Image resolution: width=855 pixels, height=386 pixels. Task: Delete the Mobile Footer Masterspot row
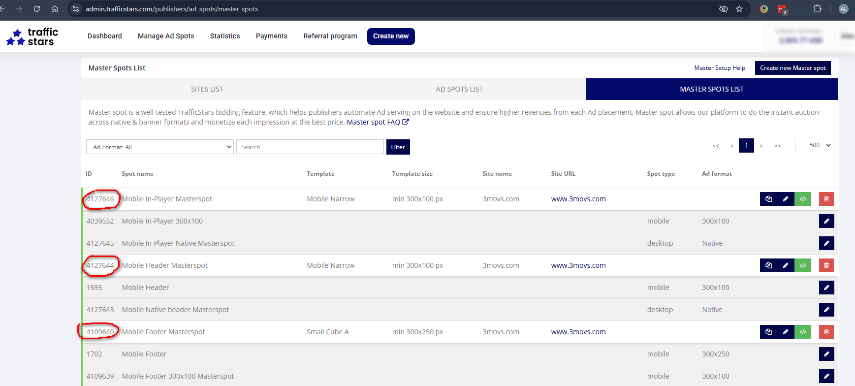826,332
